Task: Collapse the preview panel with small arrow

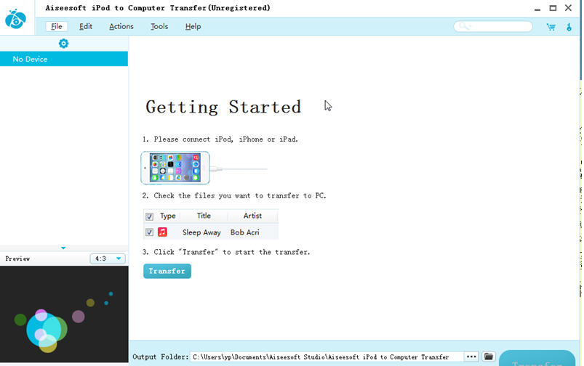Action: tap(63, 248)
